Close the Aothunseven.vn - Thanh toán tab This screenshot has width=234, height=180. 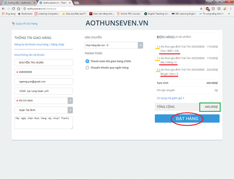pos(70,3)
